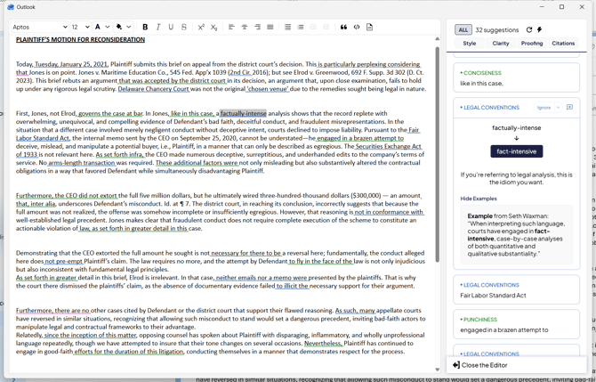Click the 'arms-length transaction' underlined phrase
This screenshot has width=596, height=382.
pyautogui.click(x=81, y=162)
